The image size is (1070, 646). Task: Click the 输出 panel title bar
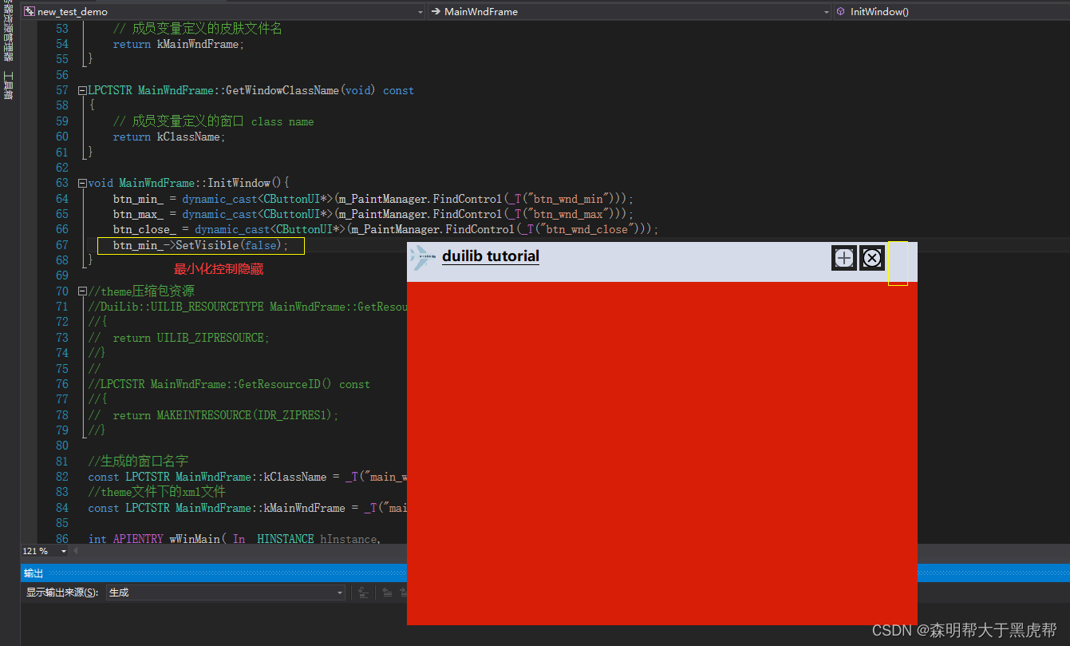tap(214, 573)
